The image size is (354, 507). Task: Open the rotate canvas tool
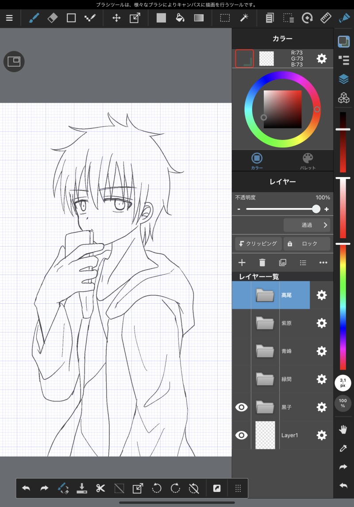pos(307,18)
